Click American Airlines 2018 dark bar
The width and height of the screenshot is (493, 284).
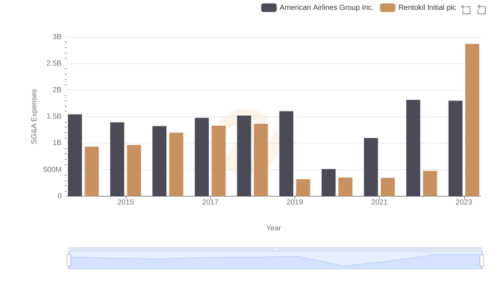click(244, 156)
